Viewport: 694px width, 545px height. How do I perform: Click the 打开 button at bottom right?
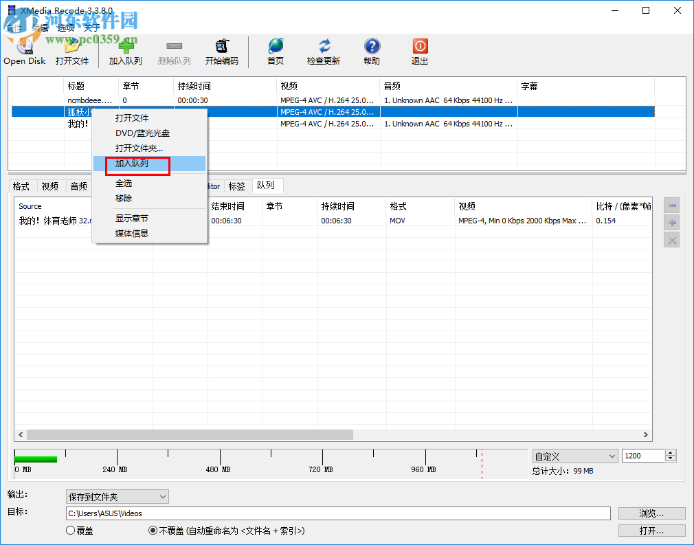(651, 530)
